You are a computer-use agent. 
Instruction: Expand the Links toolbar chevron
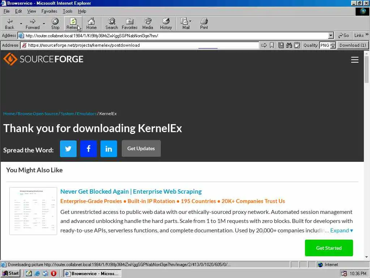(367, 34)
